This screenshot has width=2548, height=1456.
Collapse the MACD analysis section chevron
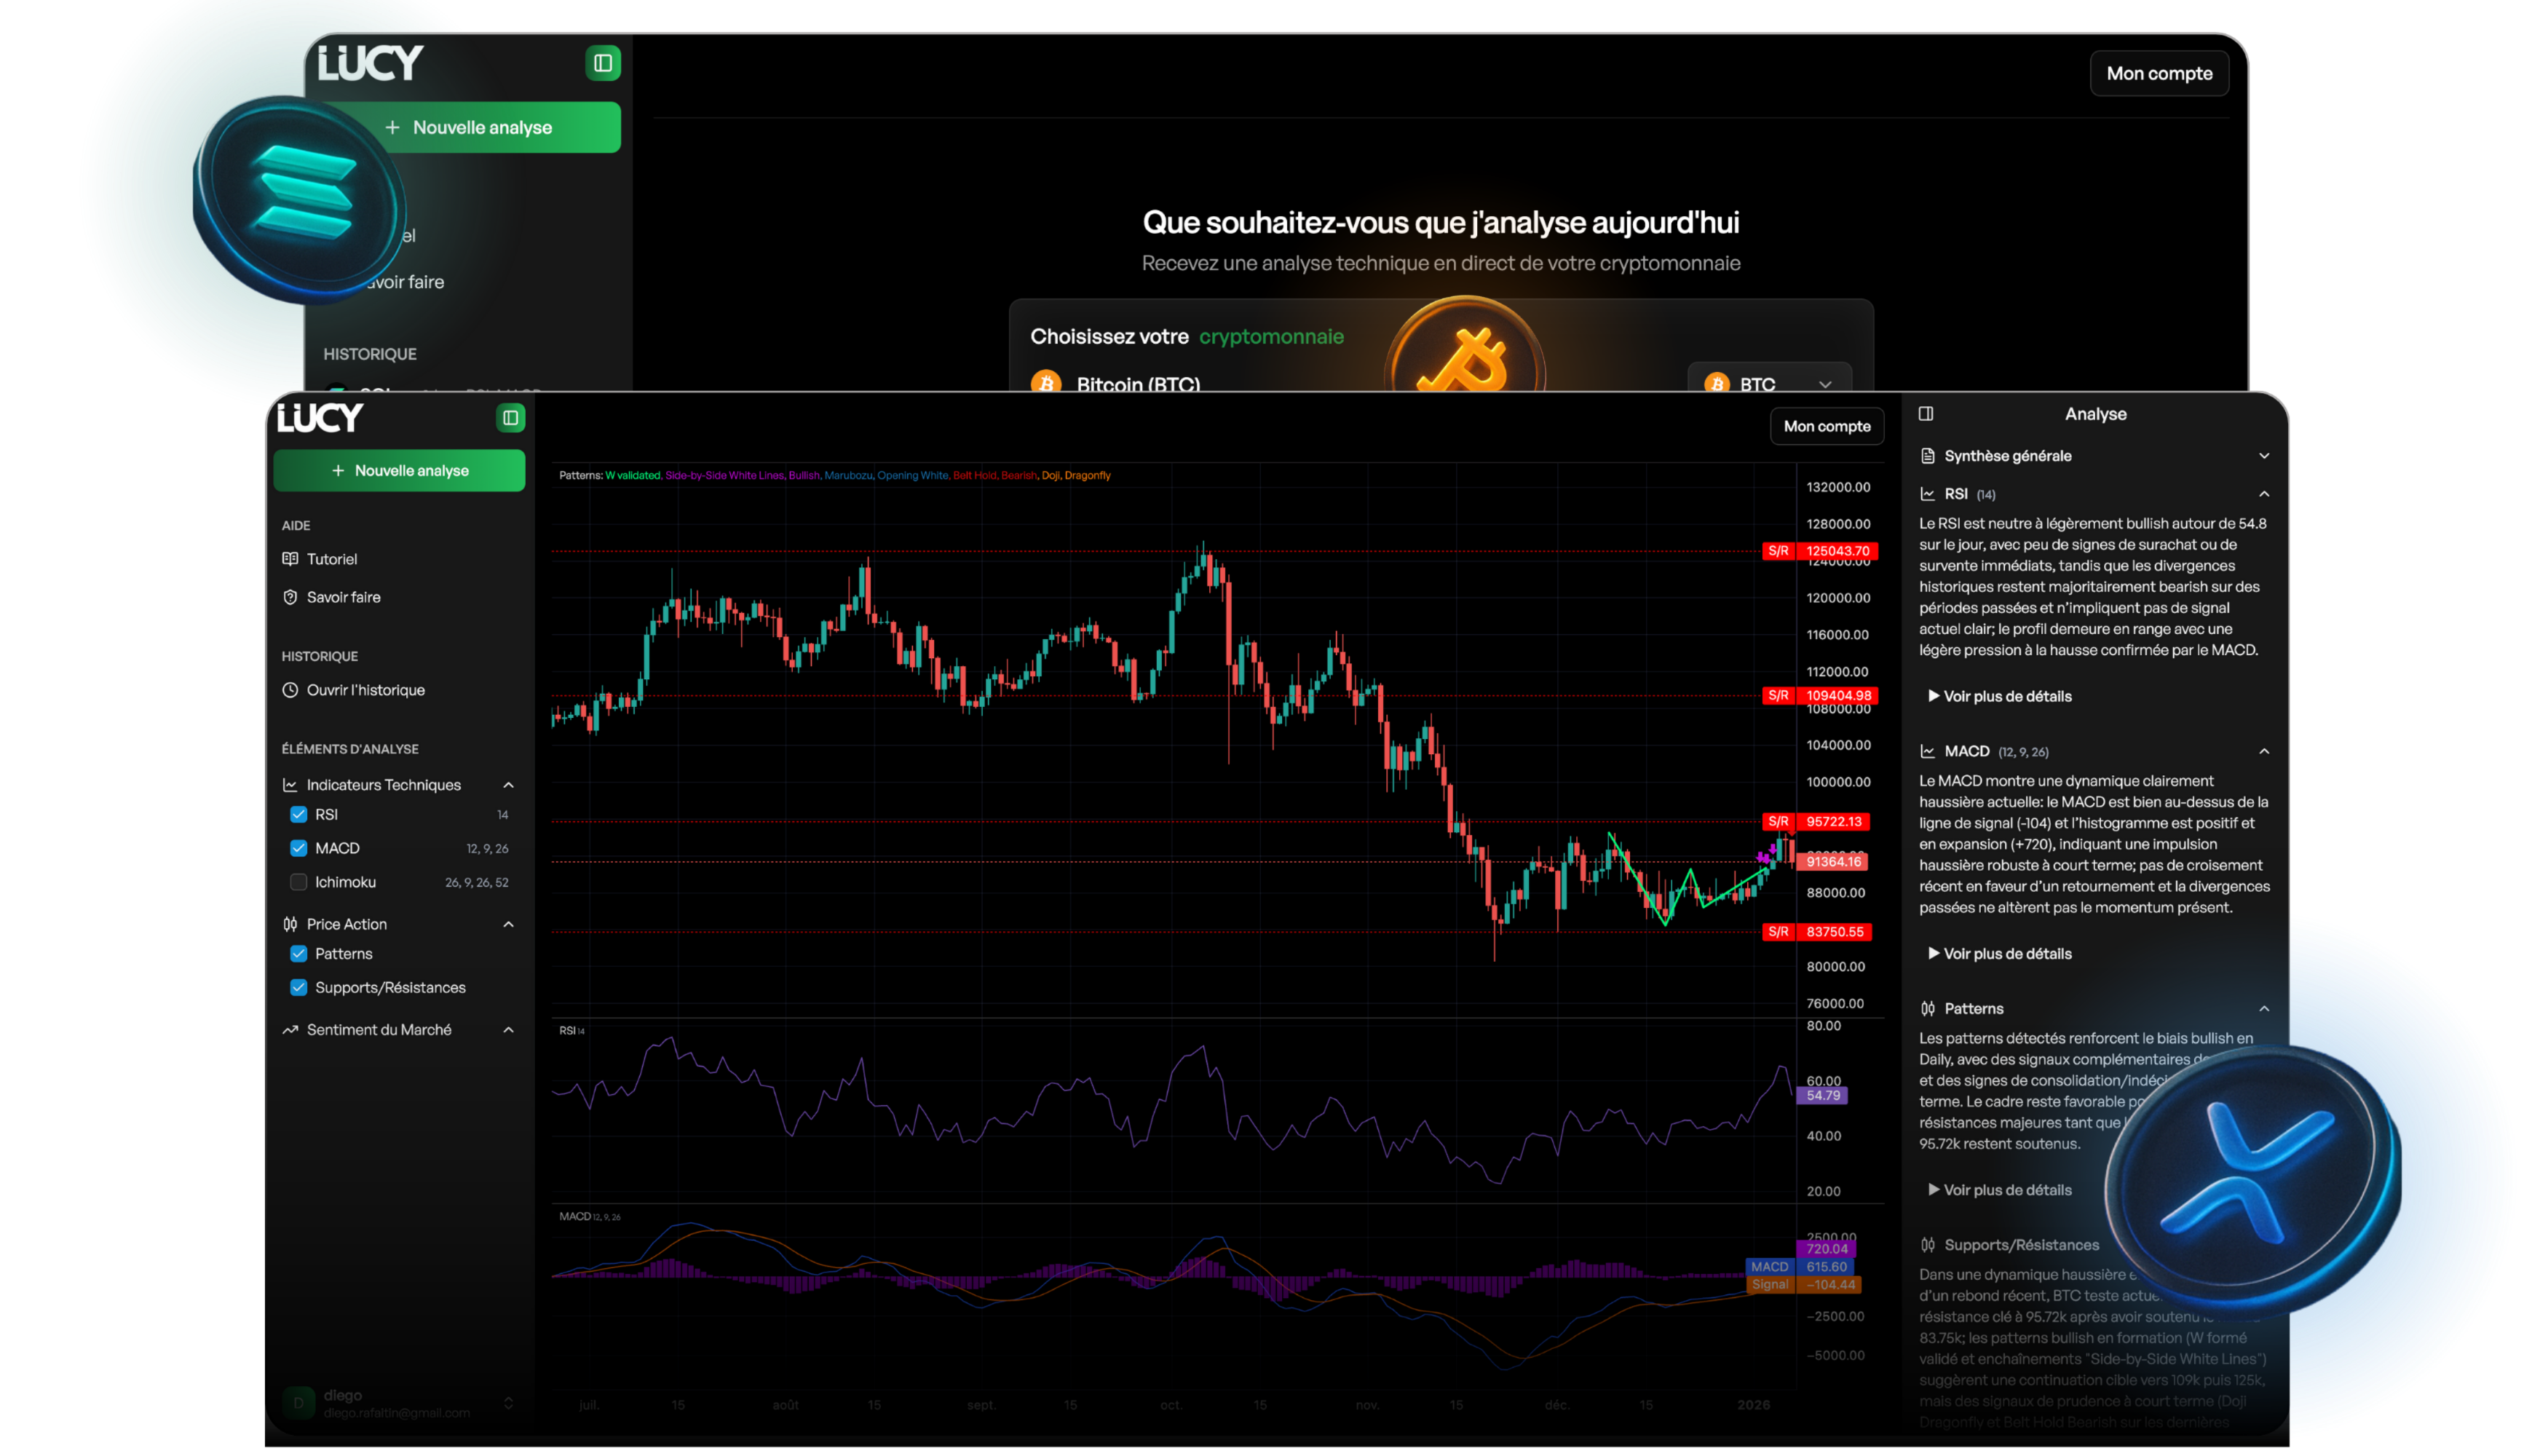2264,751
